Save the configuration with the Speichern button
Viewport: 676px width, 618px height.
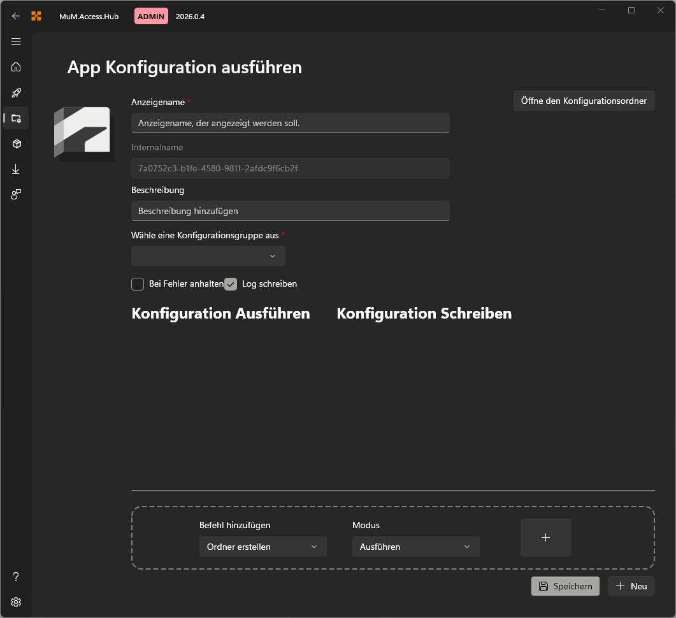coord(565,586)
